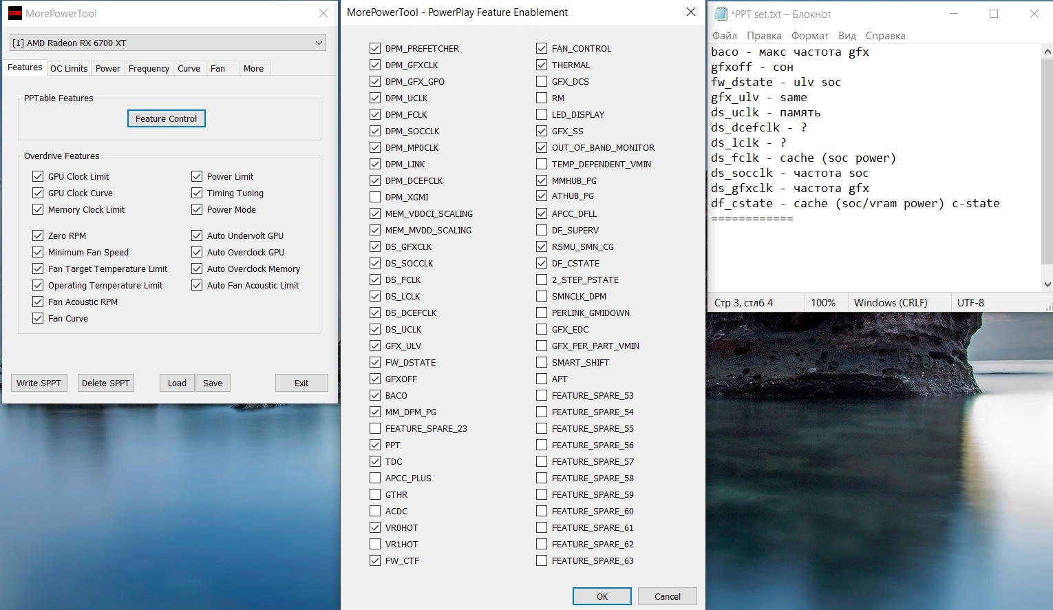This screenshot has width=1053, height=610.
Task: Select the Curve tab
Action: [189, 68]
